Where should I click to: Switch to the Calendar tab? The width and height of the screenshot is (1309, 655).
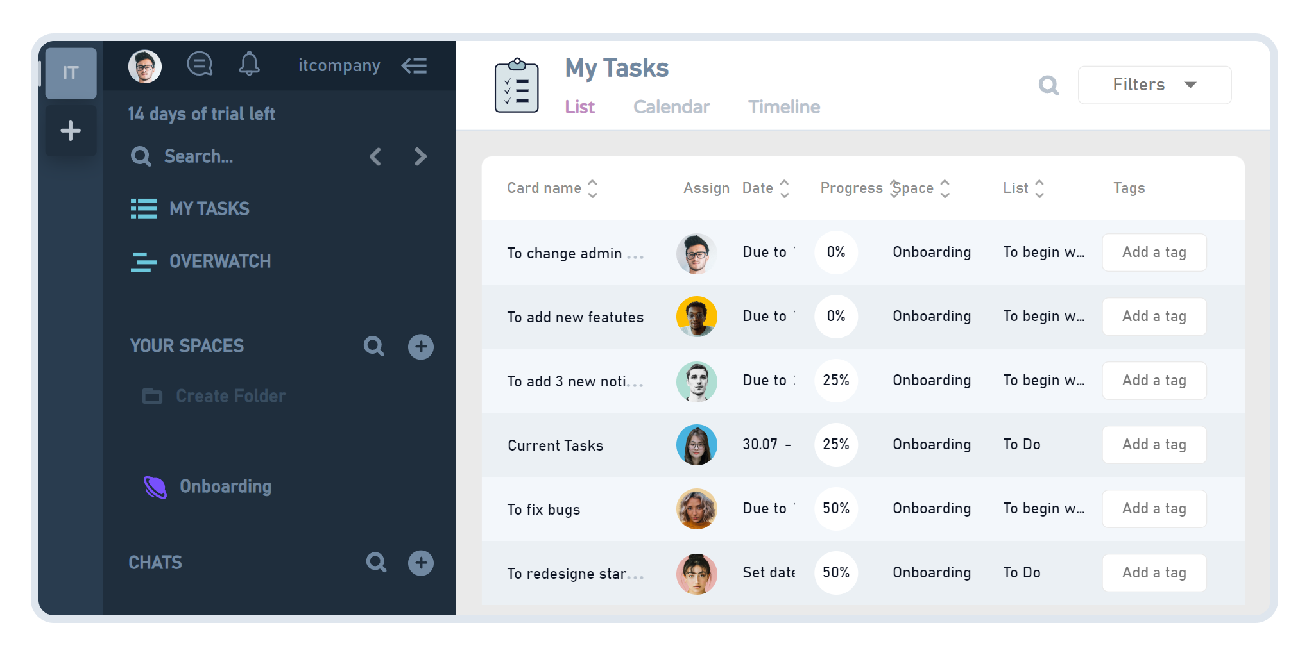[671, 106]
